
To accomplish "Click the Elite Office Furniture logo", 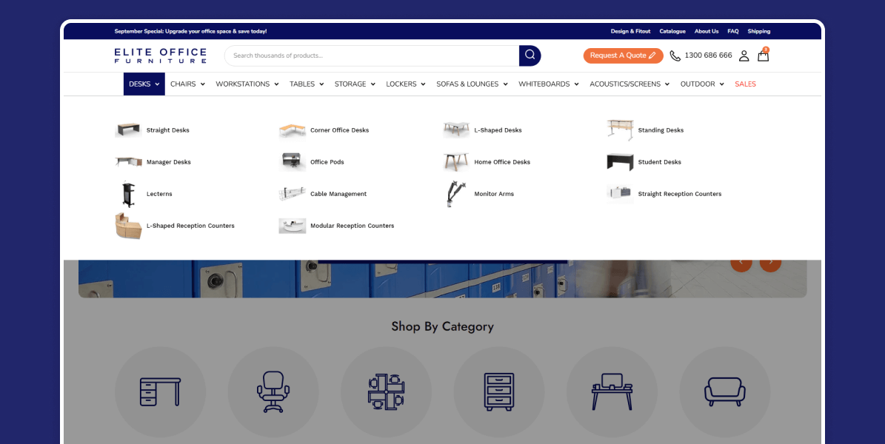I will coord(160,55).
